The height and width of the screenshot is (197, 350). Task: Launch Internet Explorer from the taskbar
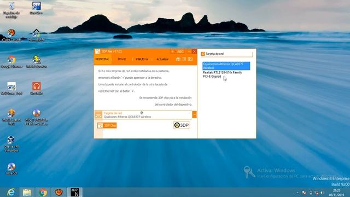(11, 192)
